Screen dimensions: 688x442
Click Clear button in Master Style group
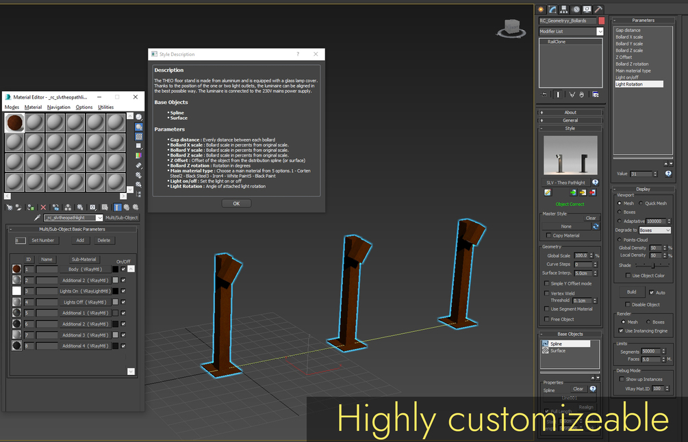click(x=591, y=218)
